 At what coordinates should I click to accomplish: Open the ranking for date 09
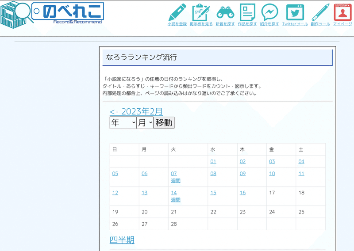pos(242,173)
